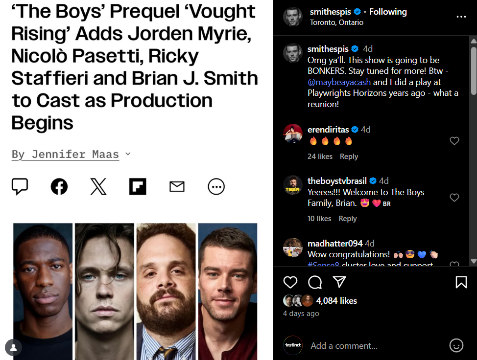Share the article via Flipboard
Viewport: 477px width, 360px height.
point(138,186)
